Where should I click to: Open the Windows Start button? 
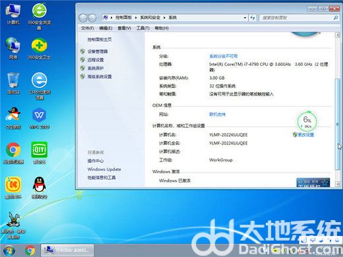(9, 250)
